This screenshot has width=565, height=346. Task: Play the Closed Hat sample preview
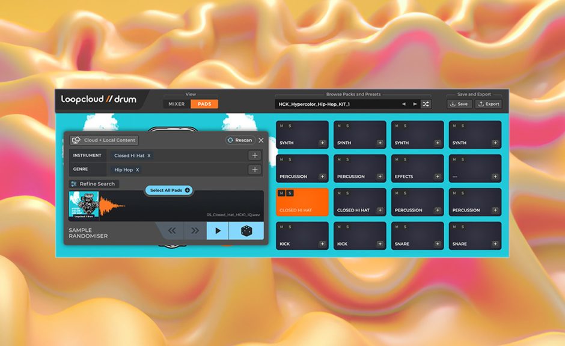tap(218, 231)
